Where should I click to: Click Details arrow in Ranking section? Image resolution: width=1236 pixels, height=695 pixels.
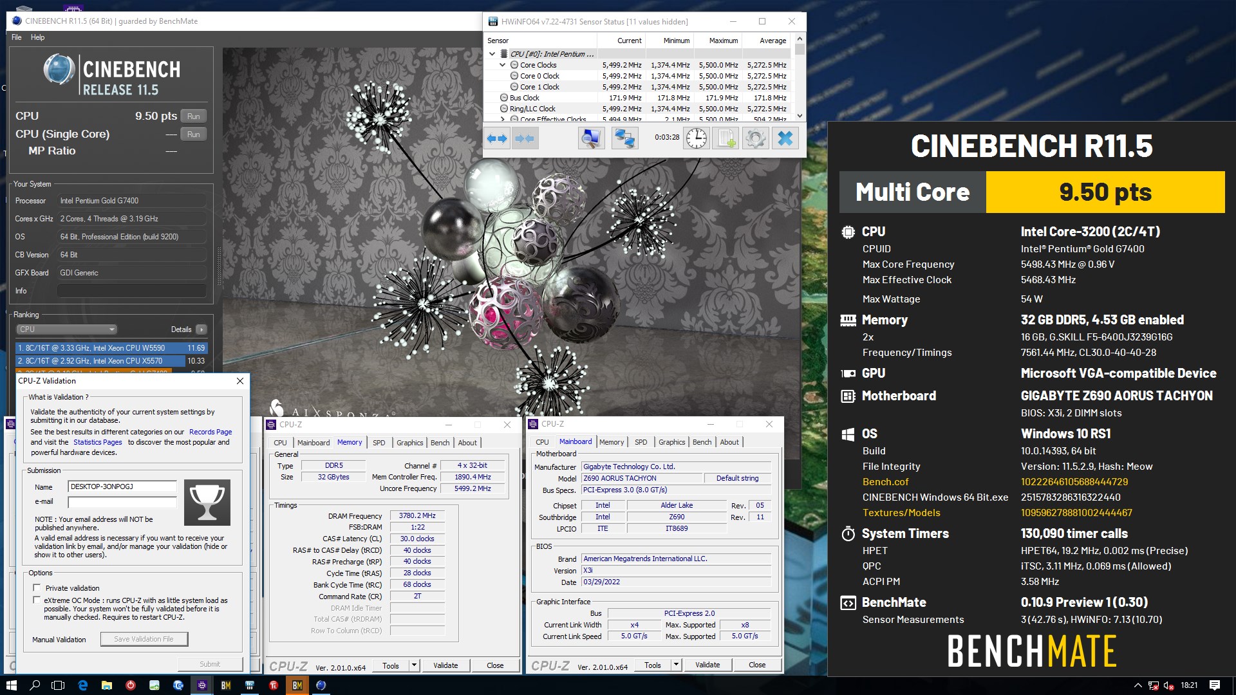click(201, 329)
